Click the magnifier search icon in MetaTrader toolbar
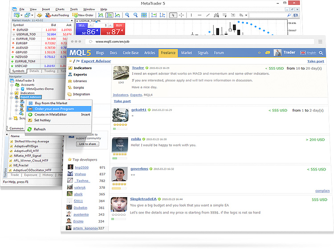The height and width of the screenshot is (250, 334). pos(289,15)
